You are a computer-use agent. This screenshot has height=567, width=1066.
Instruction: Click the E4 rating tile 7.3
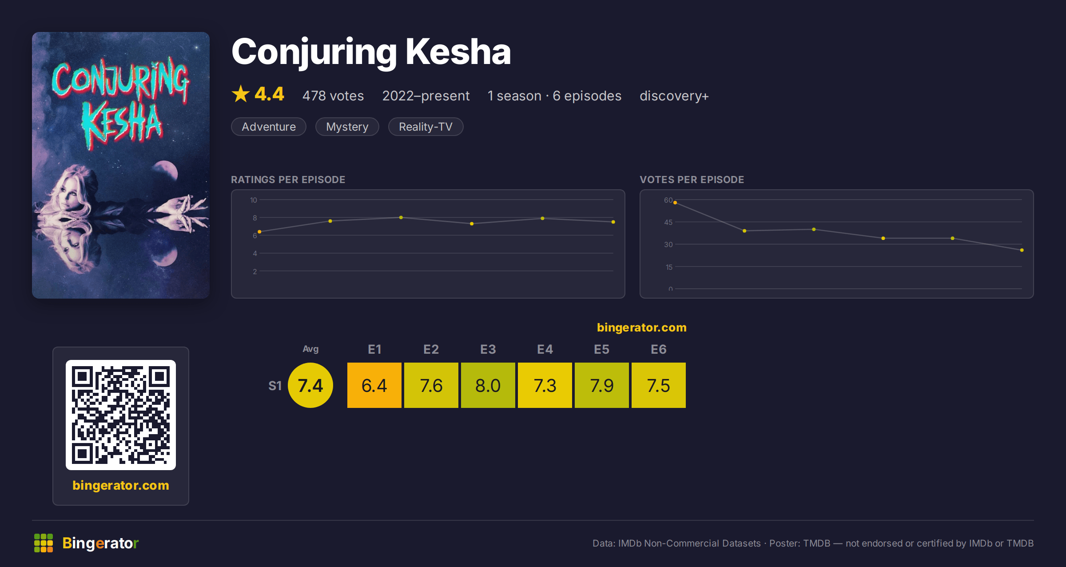click(x=545, y=385)
